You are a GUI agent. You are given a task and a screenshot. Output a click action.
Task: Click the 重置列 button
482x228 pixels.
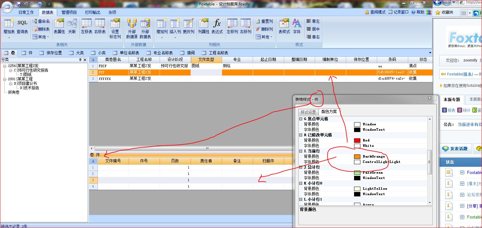point(264,21)
